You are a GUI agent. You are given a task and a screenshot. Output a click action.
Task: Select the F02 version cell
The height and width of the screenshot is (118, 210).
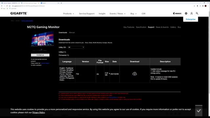point(85,74)
